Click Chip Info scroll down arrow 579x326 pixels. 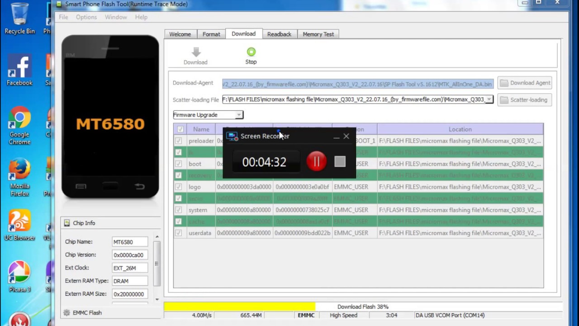[157, 299]
